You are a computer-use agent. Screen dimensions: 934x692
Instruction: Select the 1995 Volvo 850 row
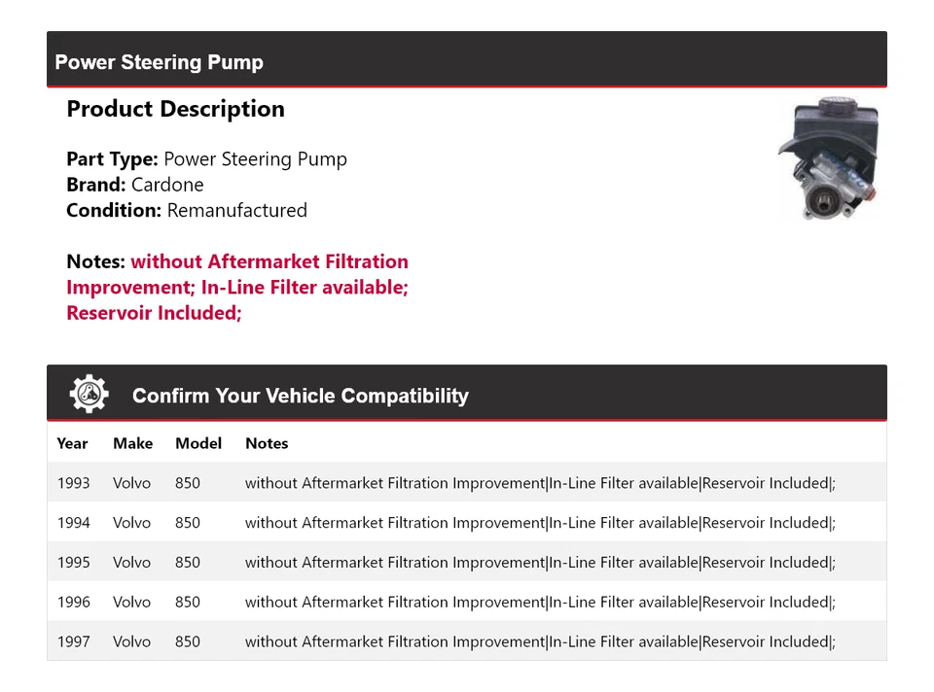coord(467,563)
